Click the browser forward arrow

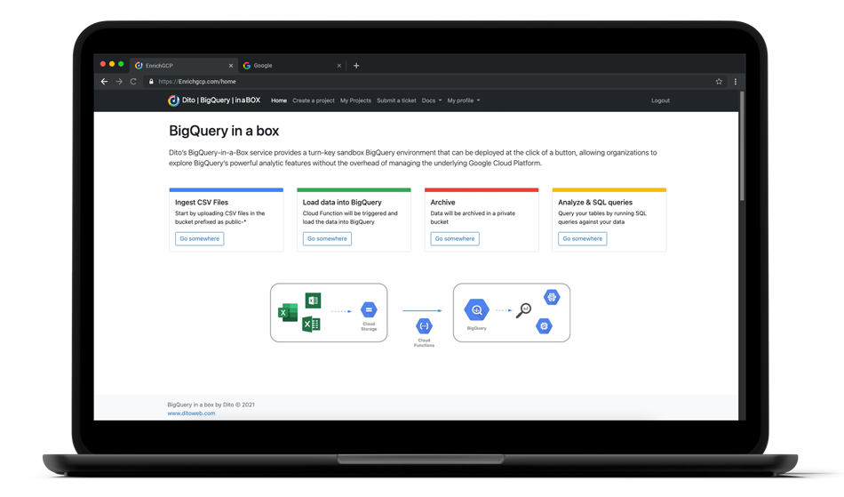tap(119, 81)
